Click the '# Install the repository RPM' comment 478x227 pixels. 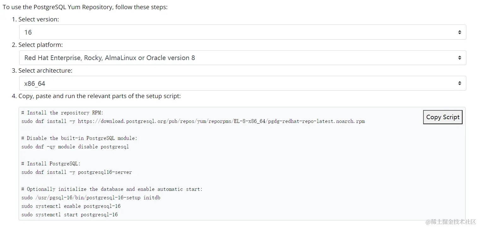pyautogui.click(x=62, y=113)
